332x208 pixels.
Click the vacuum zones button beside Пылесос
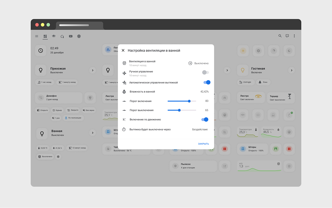tap(225, 166)
